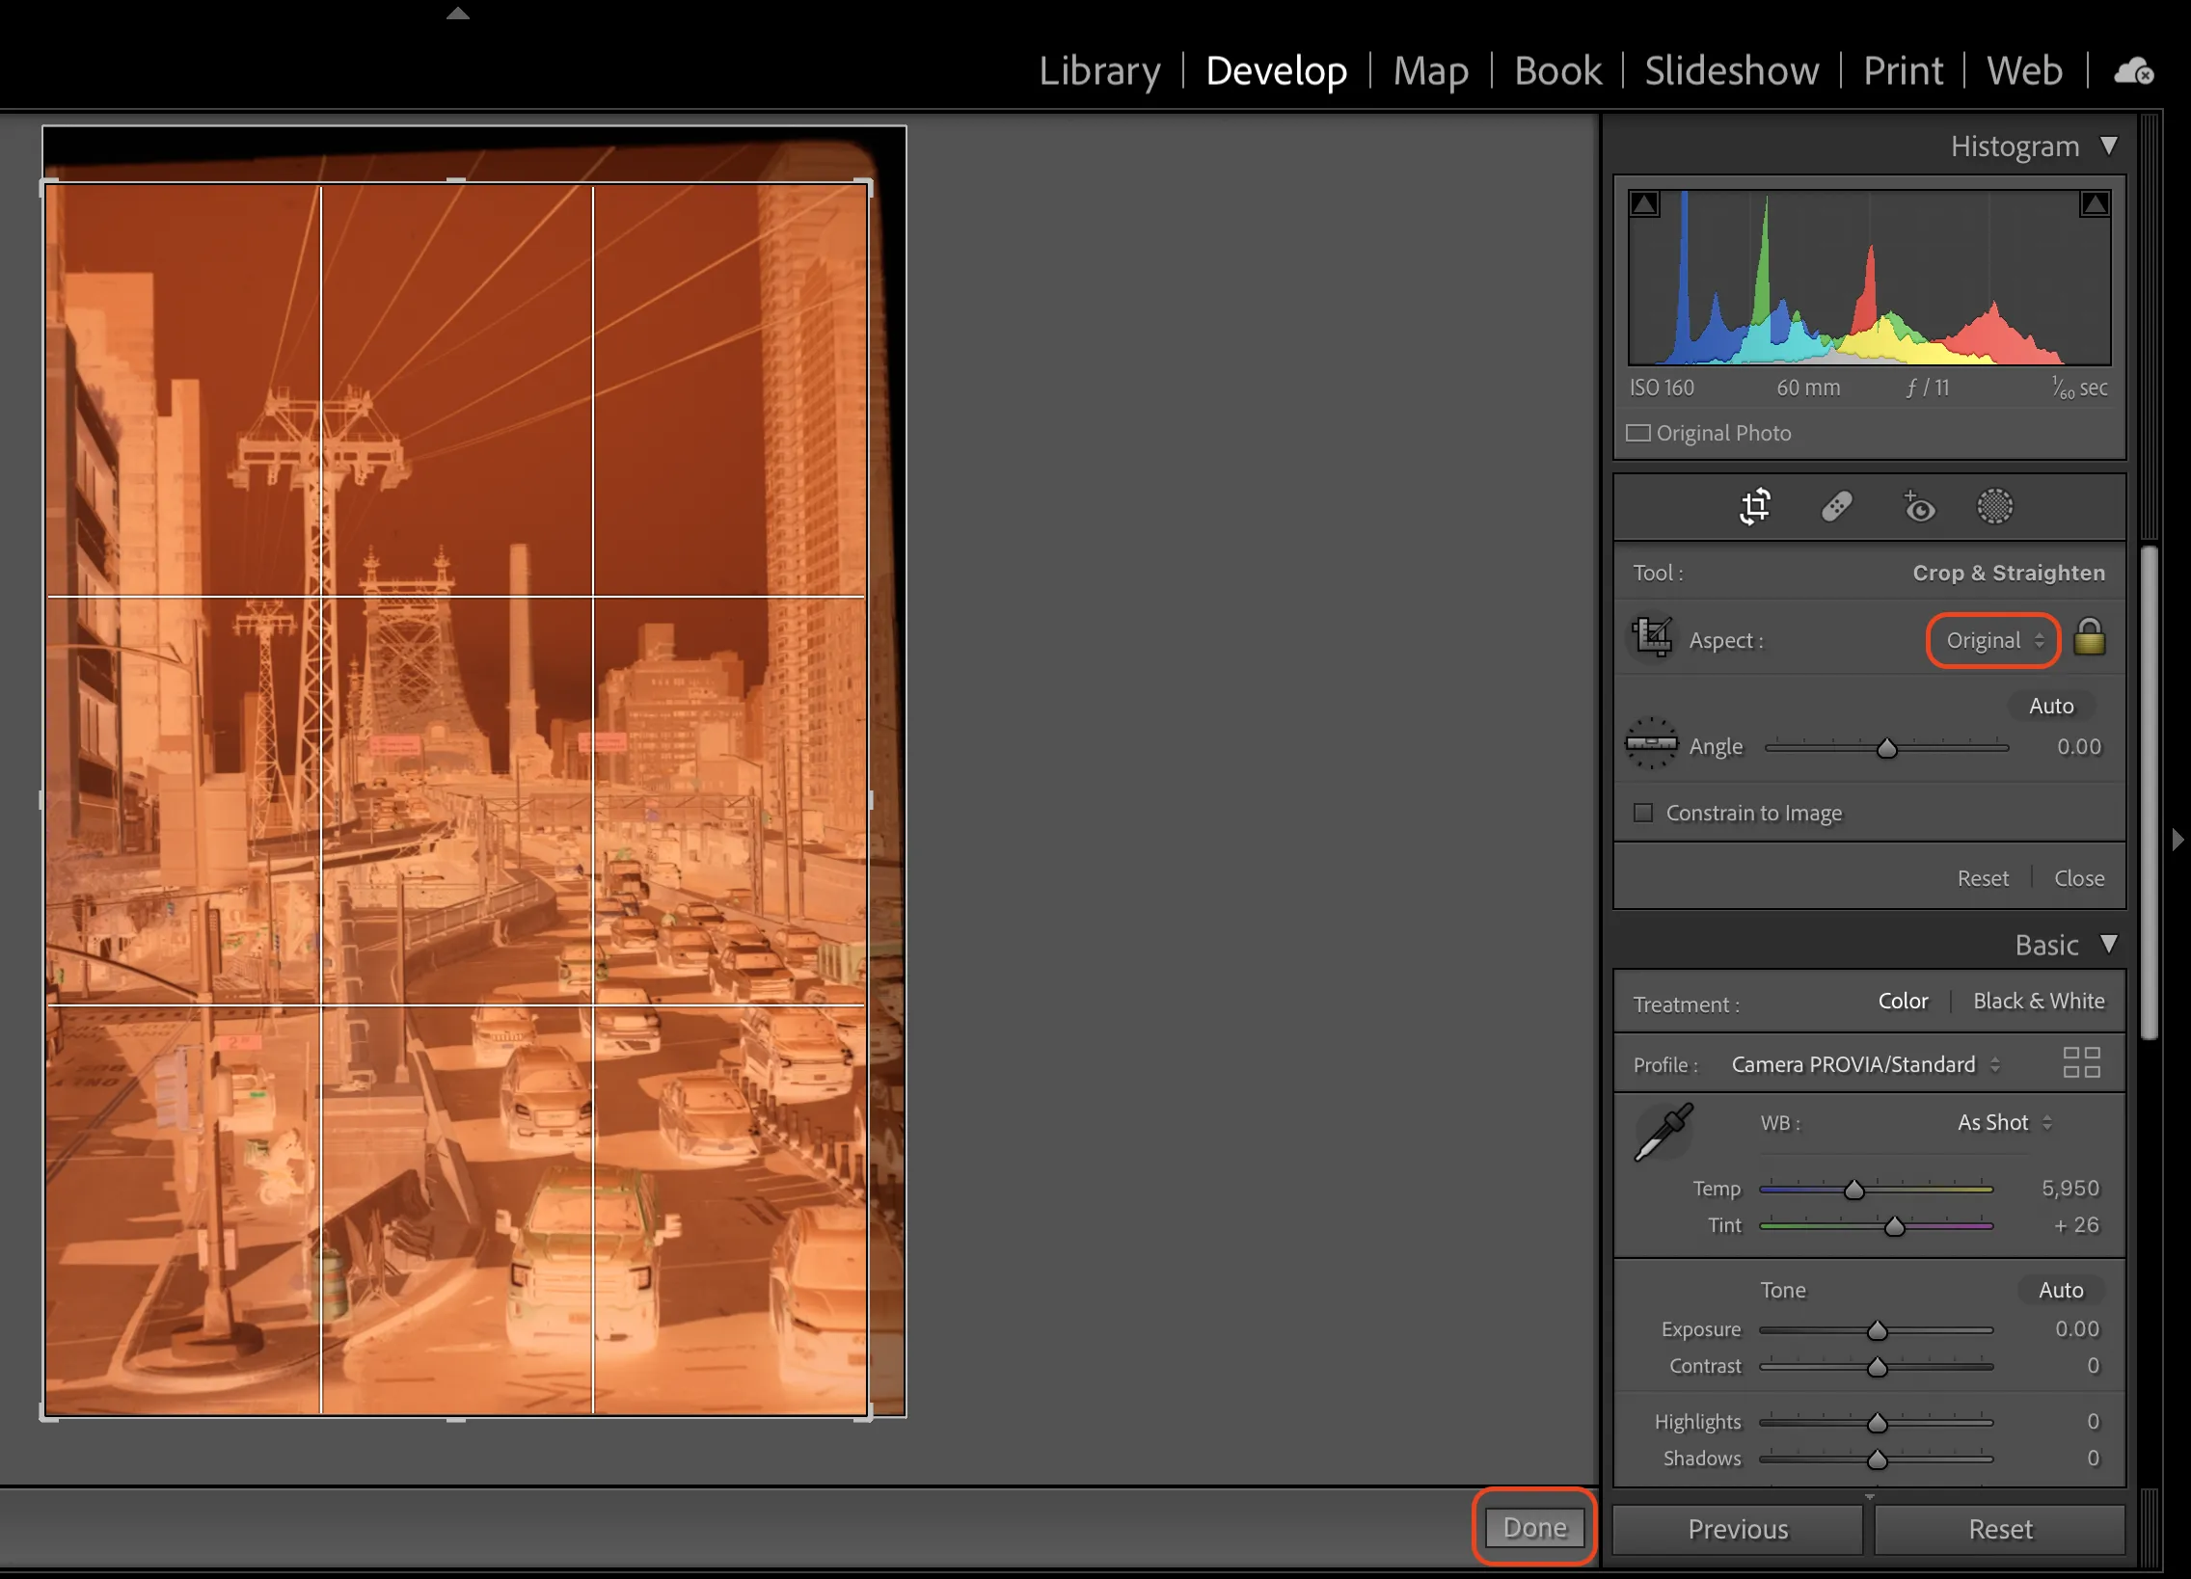Toggle the aspect ratio lock icon
2191x1579 pixels.
(2089, 637)
